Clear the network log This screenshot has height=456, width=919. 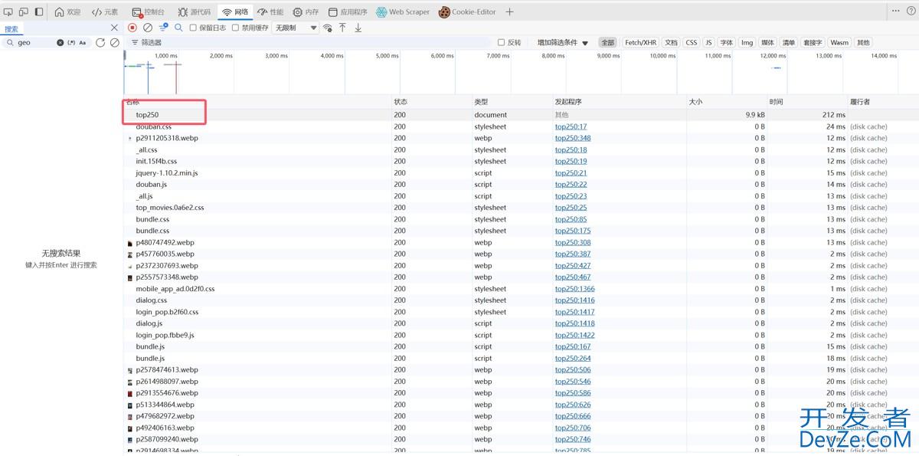point(148,28)
